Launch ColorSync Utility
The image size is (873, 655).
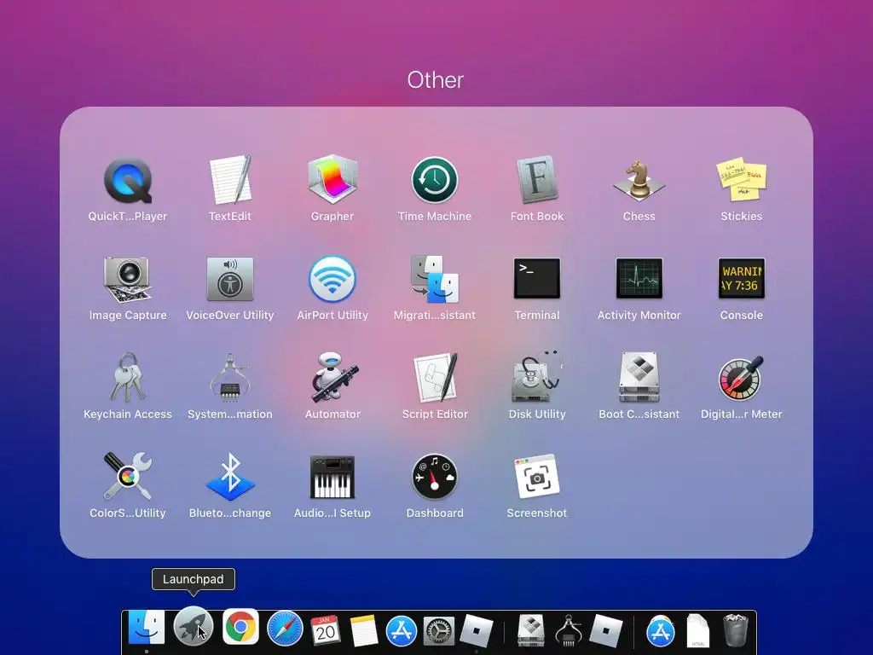[x=128, y=476]
